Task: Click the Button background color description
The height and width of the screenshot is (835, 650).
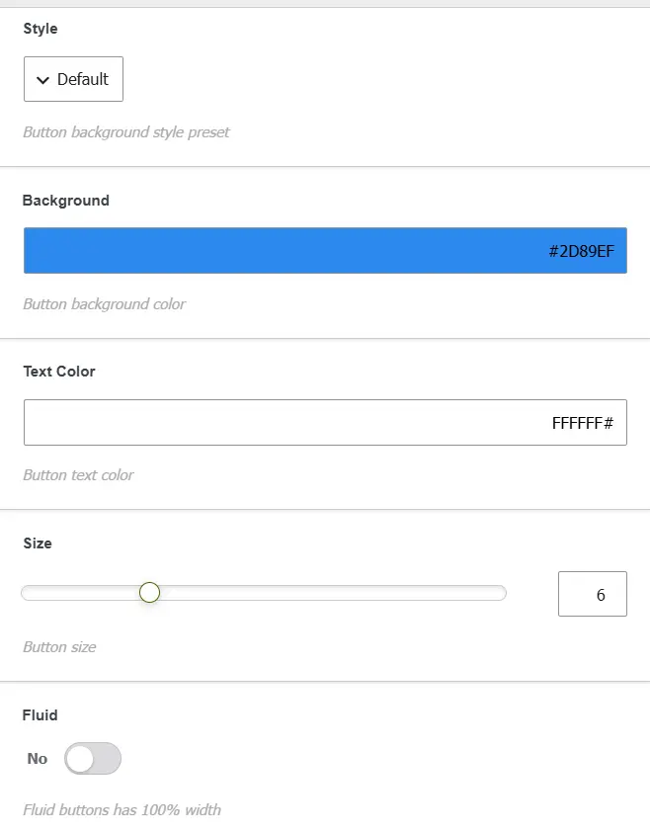Action: click(x=105, y=304)
